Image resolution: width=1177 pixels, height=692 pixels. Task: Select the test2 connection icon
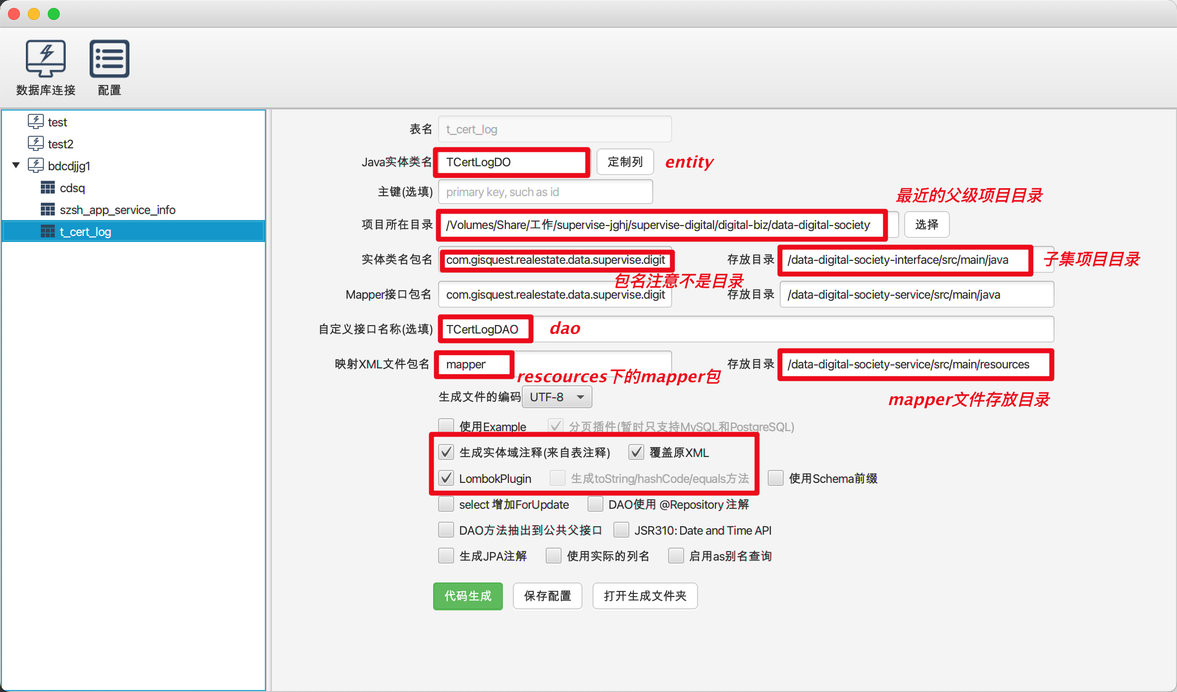35,143
